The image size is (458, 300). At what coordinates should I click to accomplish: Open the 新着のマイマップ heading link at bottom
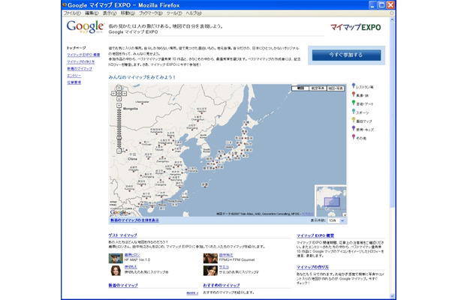point(123,285)
